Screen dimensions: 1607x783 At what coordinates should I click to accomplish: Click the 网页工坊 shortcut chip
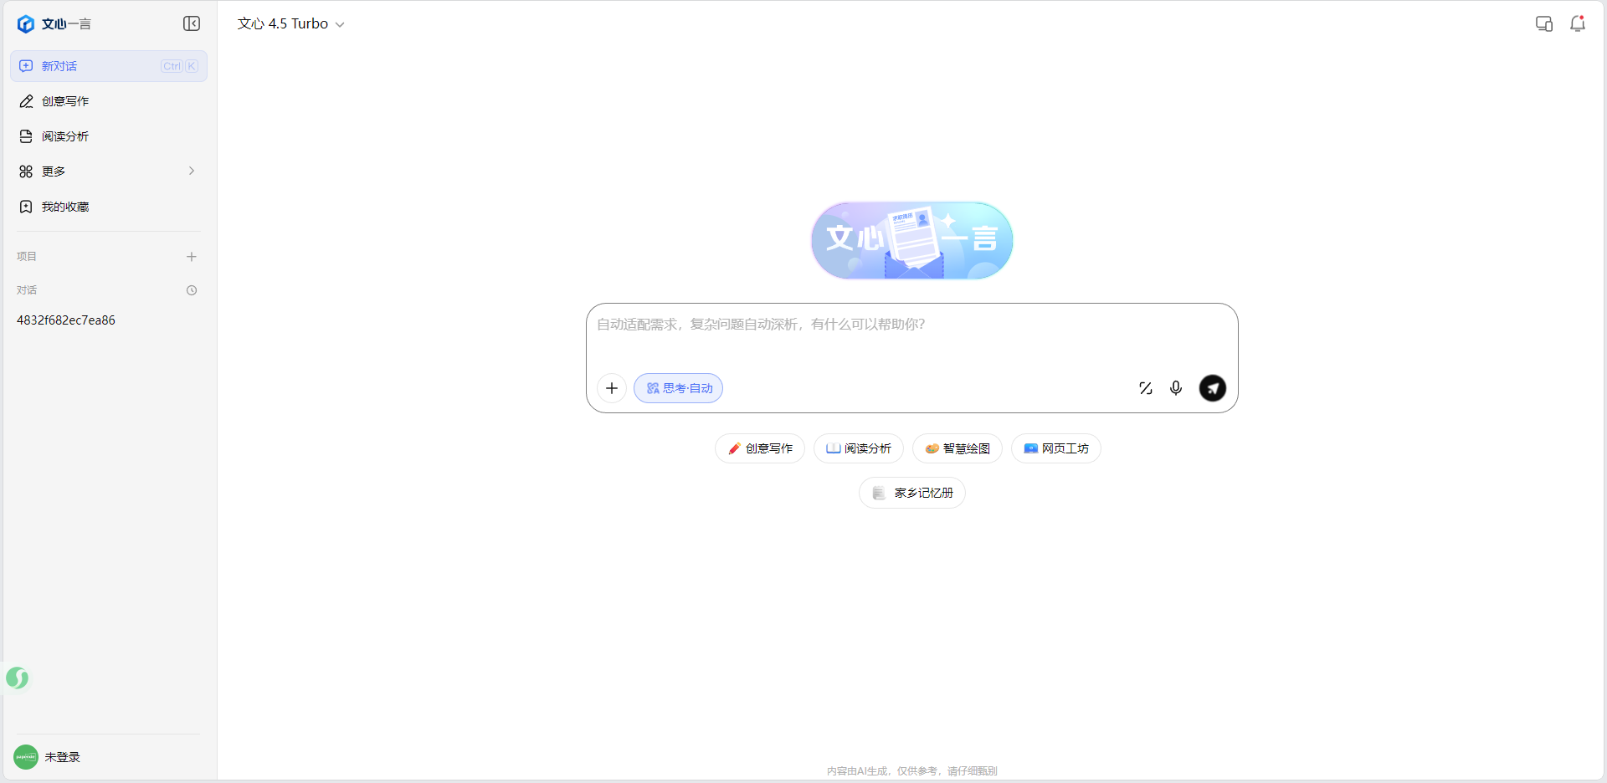1055,448
